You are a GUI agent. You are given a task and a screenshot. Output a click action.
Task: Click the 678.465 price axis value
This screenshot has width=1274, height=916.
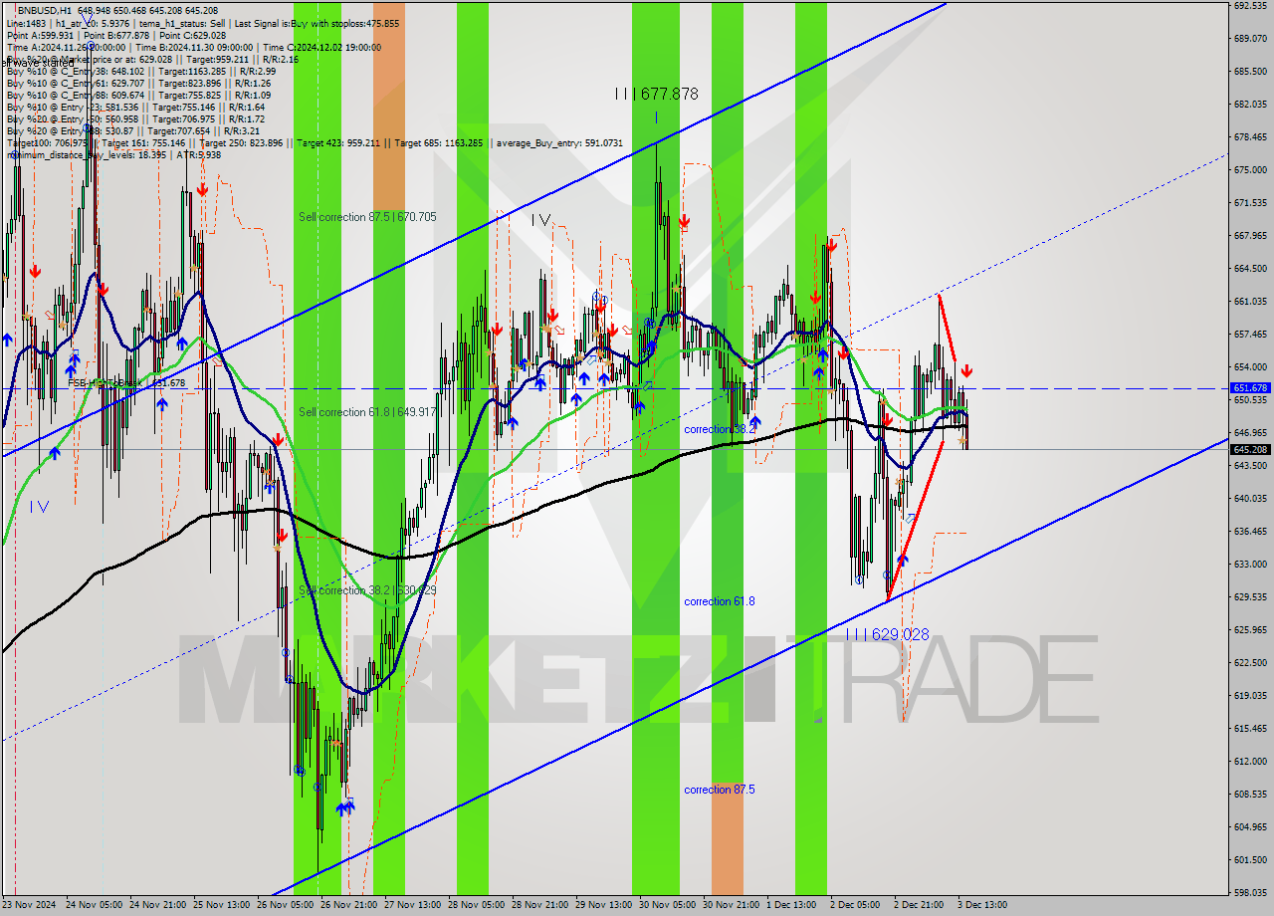1249,136
